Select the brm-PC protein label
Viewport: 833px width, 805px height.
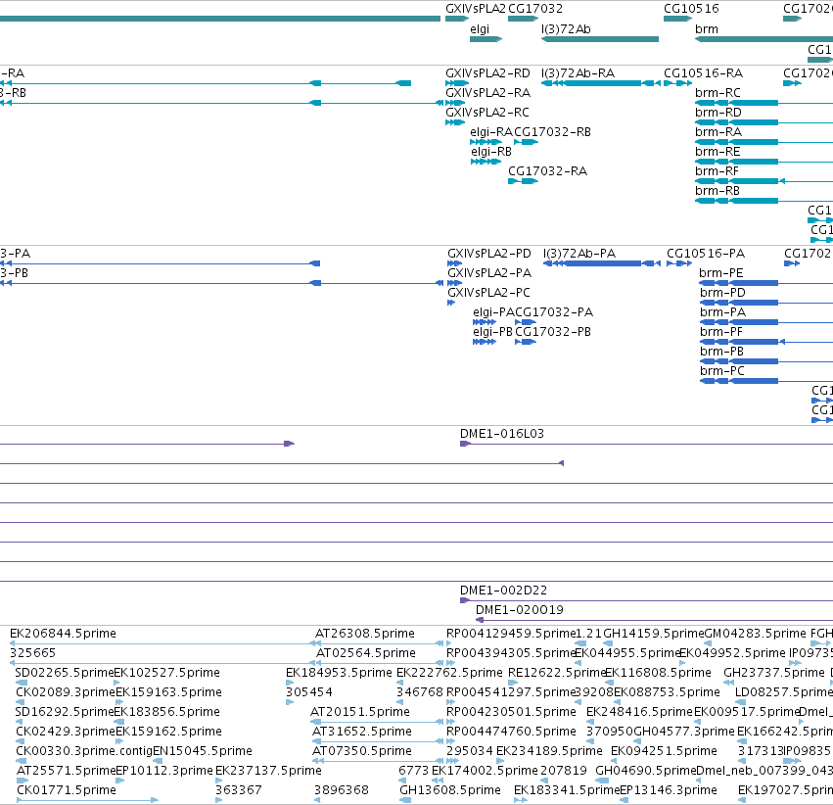[x=722, y=371]
